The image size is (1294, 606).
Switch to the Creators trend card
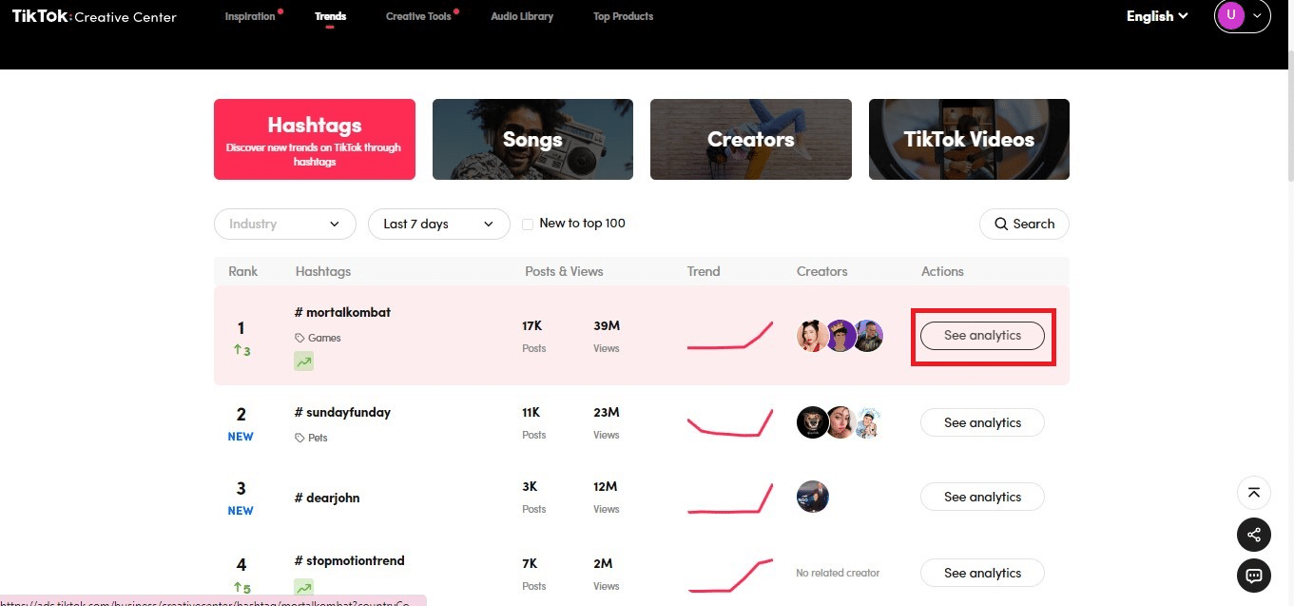click(751, 139)
